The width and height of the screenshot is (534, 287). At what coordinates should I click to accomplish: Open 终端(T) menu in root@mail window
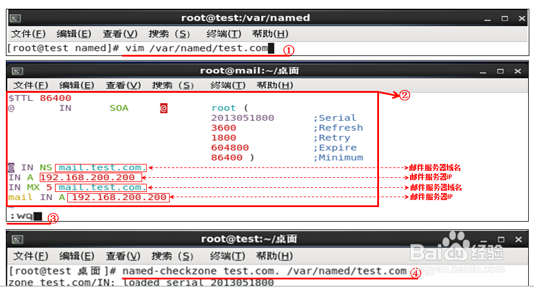click(228, 85)
